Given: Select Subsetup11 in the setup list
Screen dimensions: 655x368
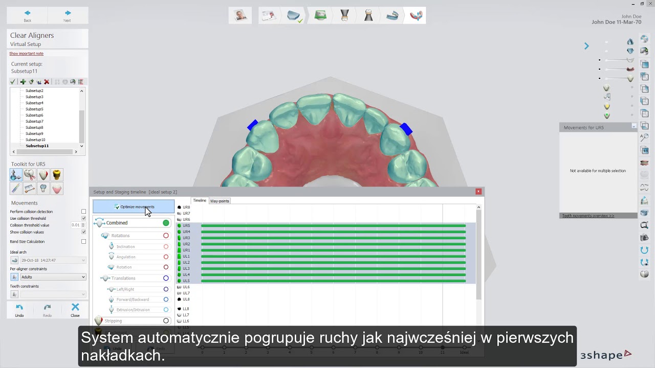Looking at the screenshot, I should click(x=37, y=146).
